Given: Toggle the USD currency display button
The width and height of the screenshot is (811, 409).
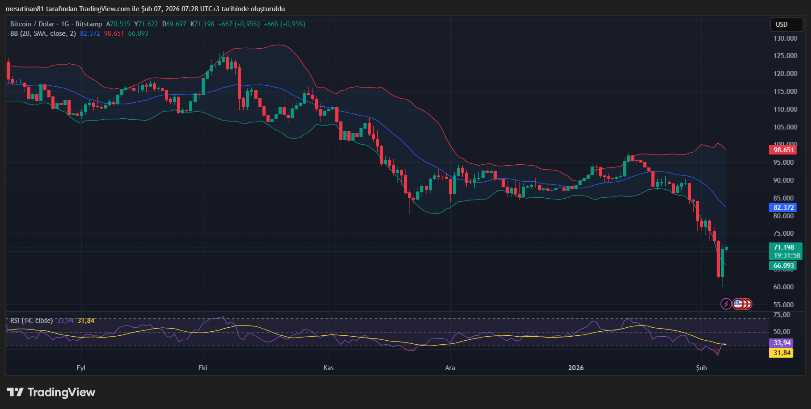Looking at the screenshot, I should click(x=786, y=25).
